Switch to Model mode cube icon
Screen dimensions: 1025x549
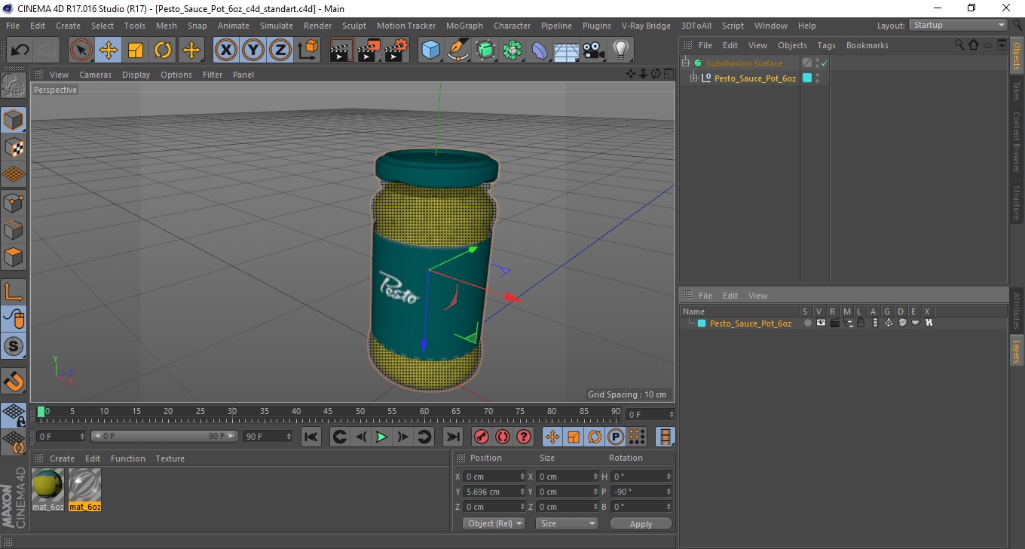[14, 120]
